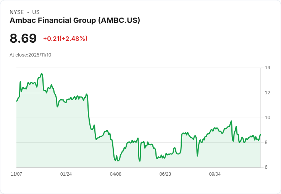Click the 01/24 date label

coord(66,174)
